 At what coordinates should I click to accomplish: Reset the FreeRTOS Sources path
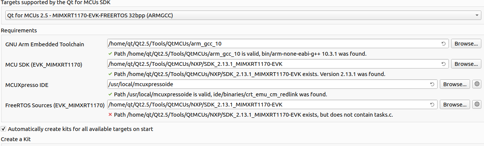432,105
